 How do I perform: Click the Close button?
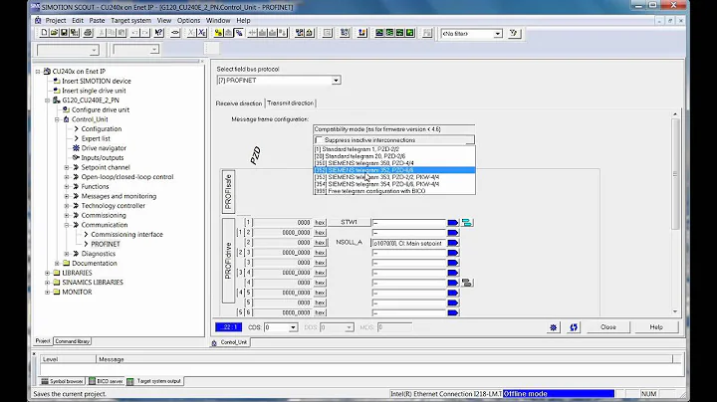tap(608, 327)
